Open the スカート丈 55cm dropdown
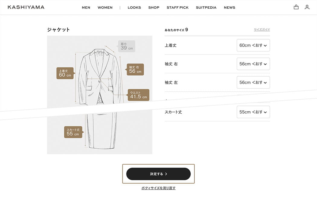This screenshot has width=317, height=211. point(253,112)
